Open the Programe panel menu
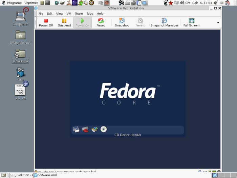The height and width of the screenshot is (178, 237). 14,3
